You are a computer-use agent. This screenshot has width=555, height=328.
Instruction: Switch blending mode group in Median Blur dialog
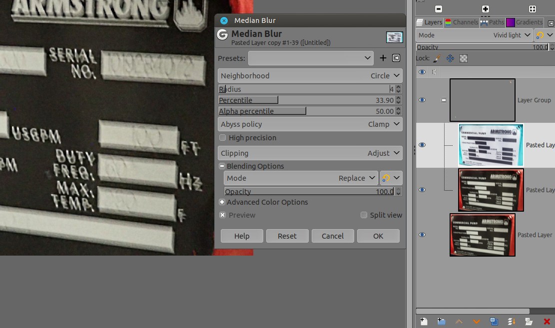tap(386, 178)
